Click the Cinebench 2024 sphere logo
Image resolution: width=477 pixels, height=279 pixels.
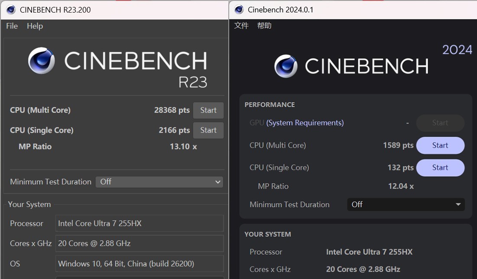286,66
